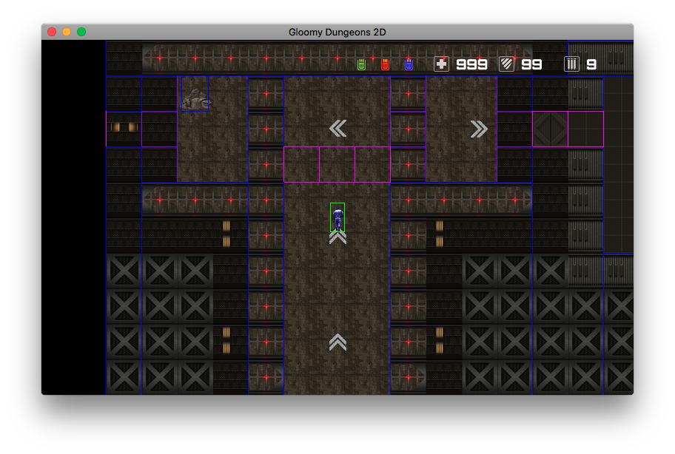Click the lowest up chevron floor arrow

[338, 342]
